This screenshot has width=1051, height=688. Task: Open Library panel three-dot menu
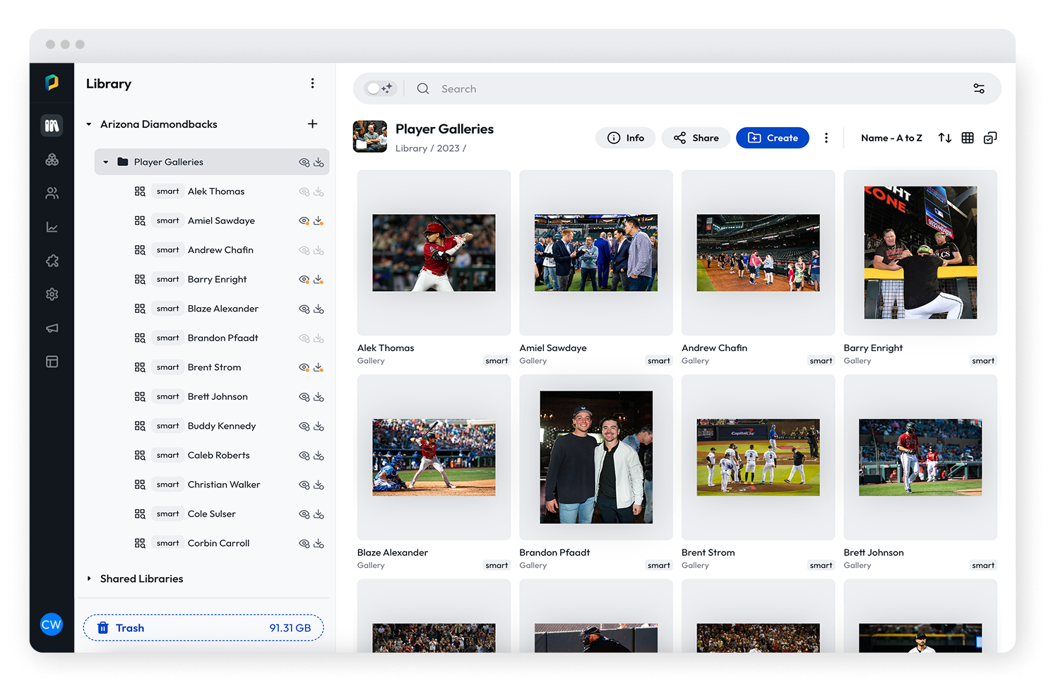click(312, 83)
